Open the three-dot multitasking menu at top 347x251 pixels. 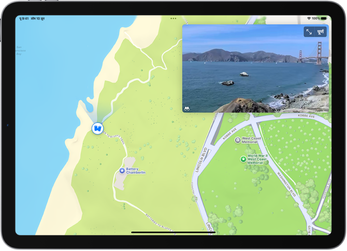coord(173,18)
